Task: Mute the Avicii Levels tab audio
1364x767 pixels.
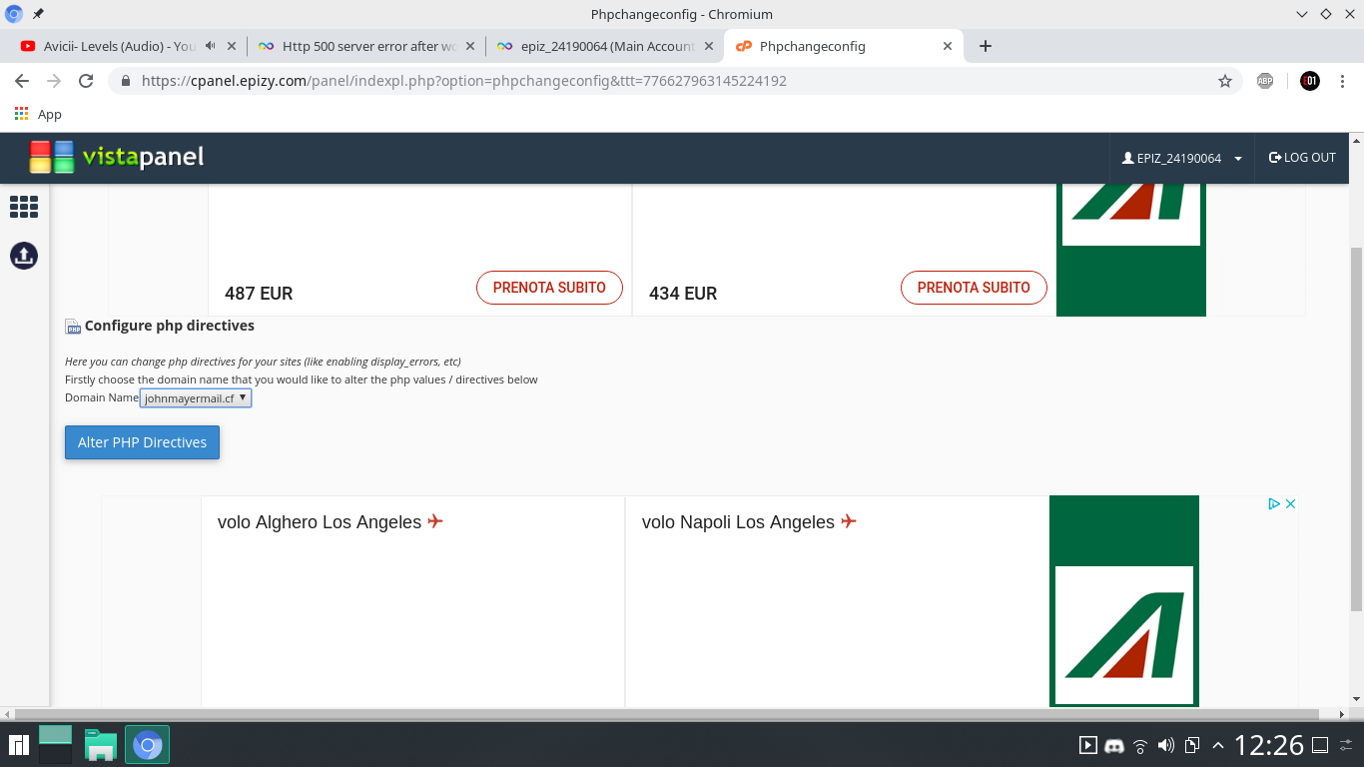Action: click(x=211, y=46)
